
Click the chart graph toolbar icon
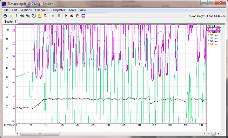78,16
